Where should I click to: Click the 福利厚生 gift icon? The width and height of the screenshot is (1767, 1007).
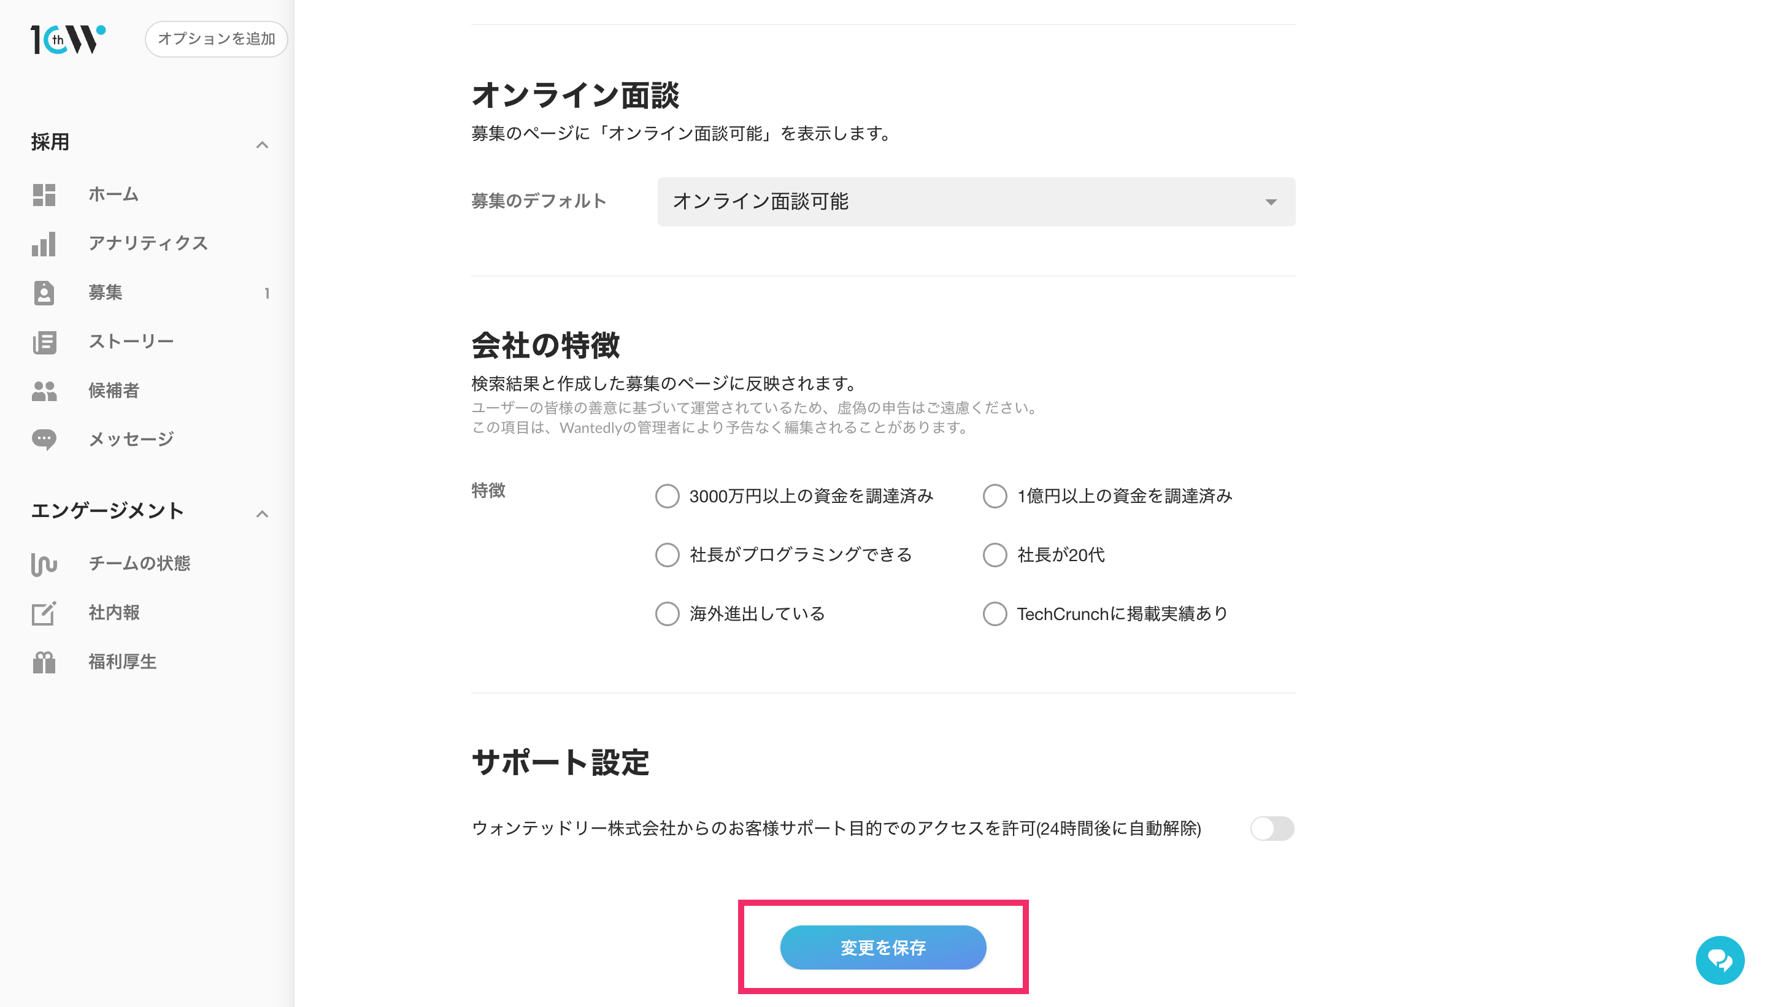pyautogui.click(x=44, y=662)
